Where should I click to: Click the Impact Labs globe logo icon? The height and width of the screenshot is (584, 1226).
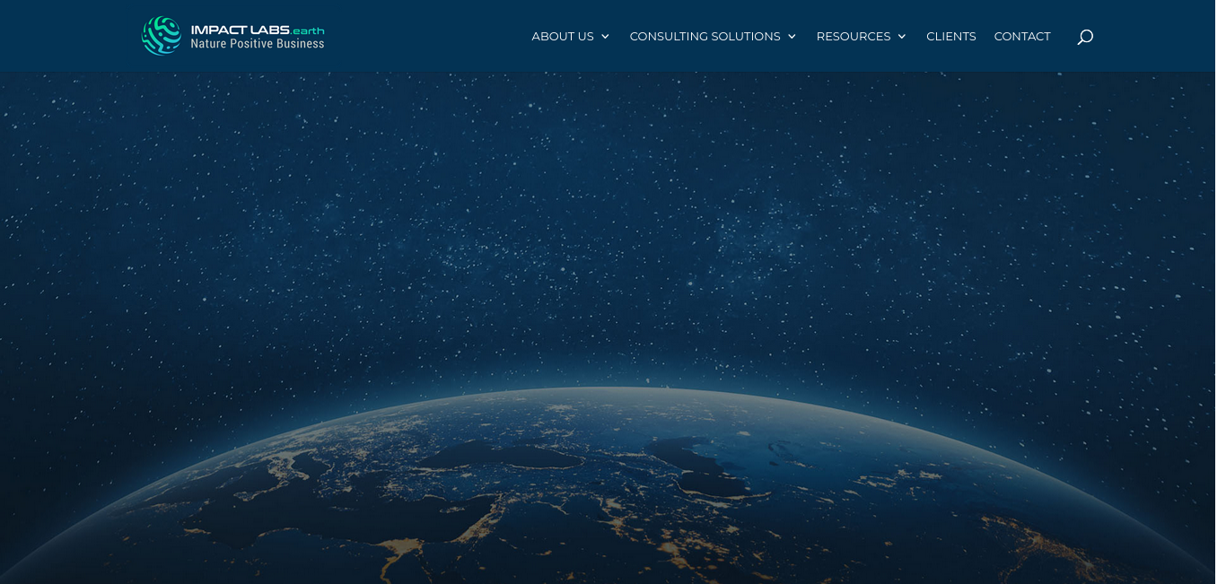pos(162,36)
